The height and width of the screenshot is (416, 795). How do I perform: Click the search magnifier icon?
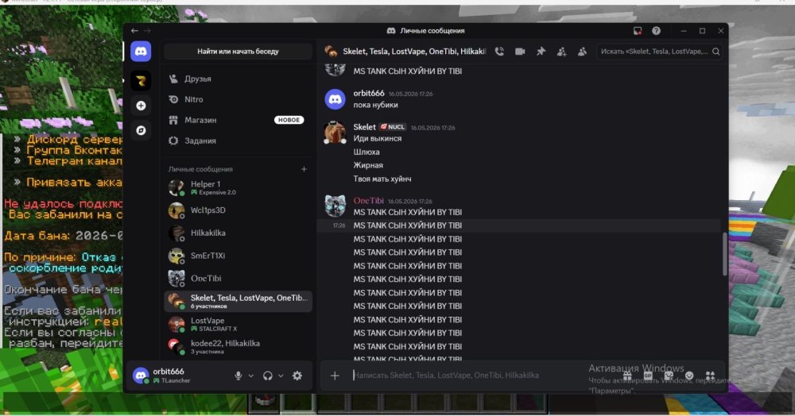click(716, 51)
